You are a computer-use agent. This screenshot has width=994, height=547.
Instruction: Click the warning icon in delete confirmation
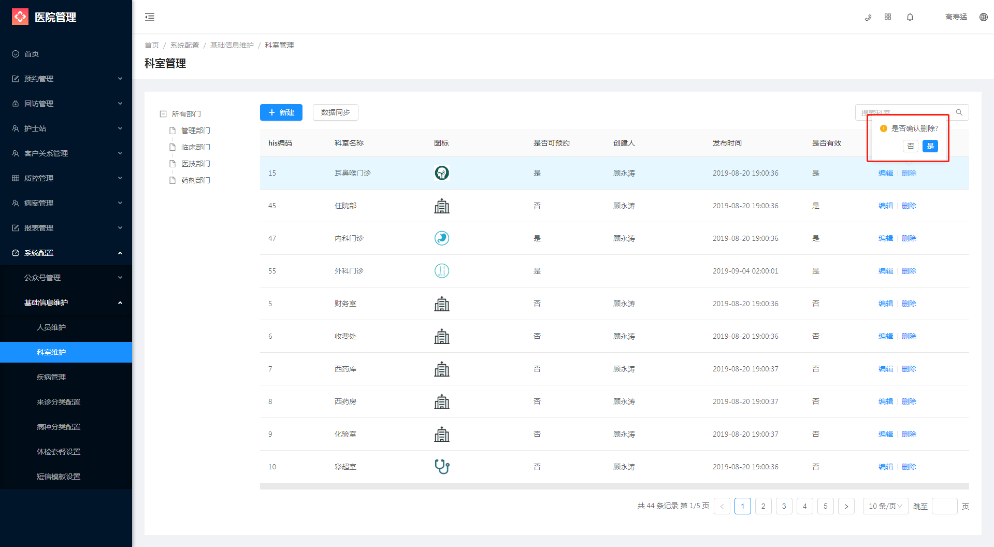tap(884, 128)
